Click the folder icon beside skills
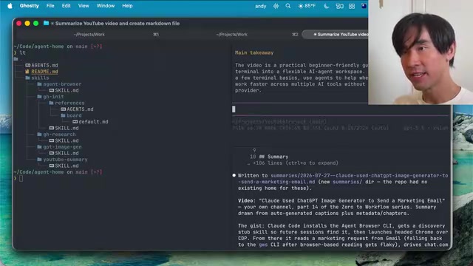The image size is (473, 266). pyautogui.click(x=27, y=78)
